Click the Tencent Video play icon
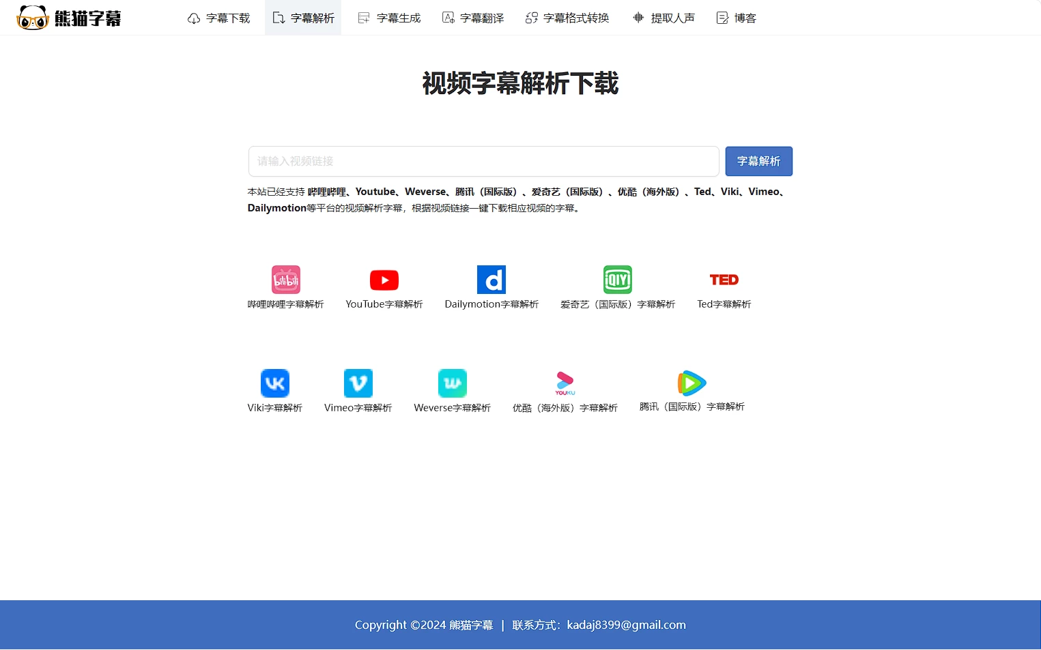The height and width of the screenshot is (650, 1041). (691, 383)
